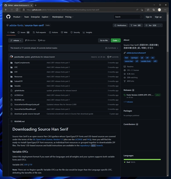Click the Go to file button
The height and width of the screenshot is (179, 171).
(x=104, y=40)
